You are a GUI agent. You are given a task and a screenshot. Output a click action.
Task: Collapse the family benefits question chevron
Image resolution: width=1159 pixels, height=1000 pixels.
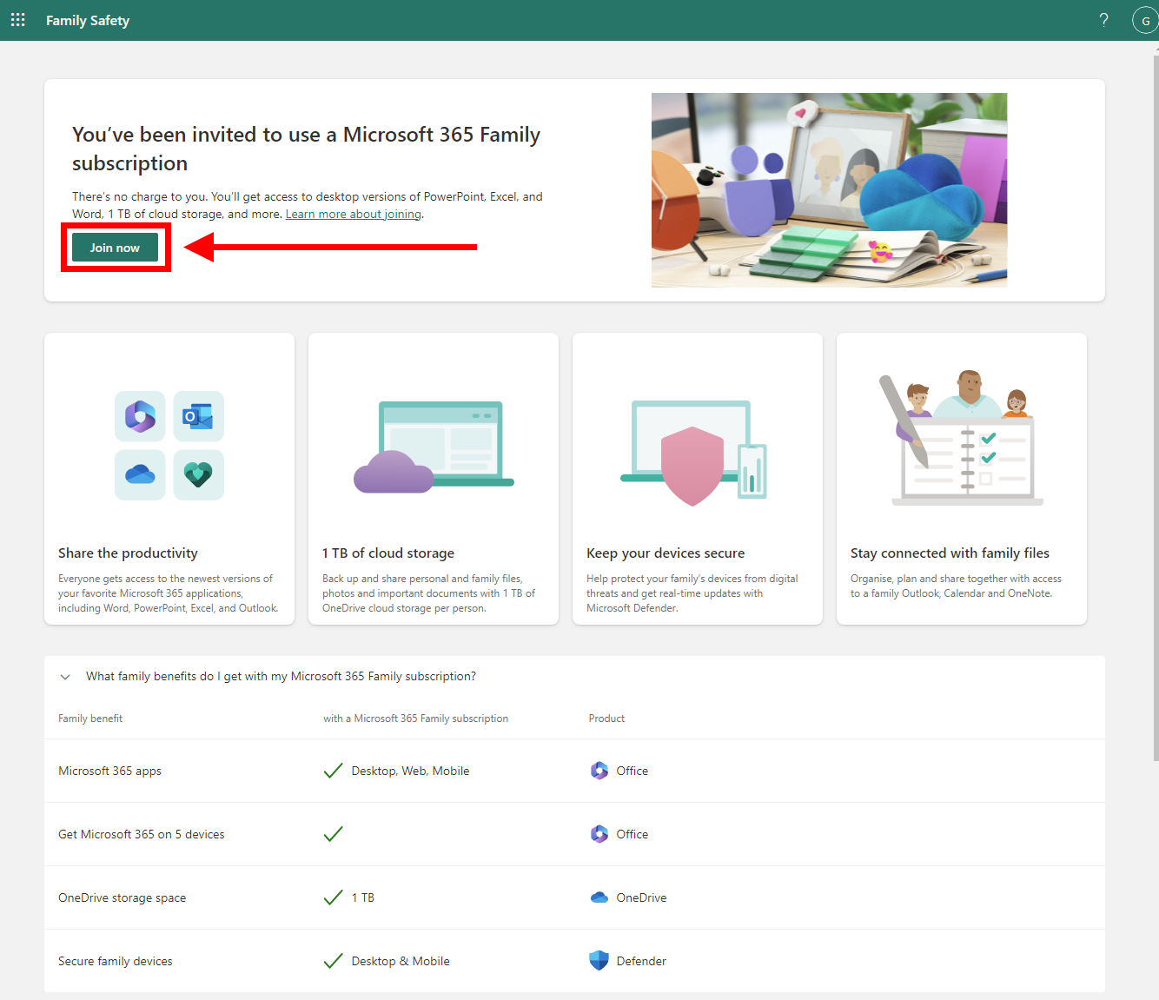tap(65, 677)
